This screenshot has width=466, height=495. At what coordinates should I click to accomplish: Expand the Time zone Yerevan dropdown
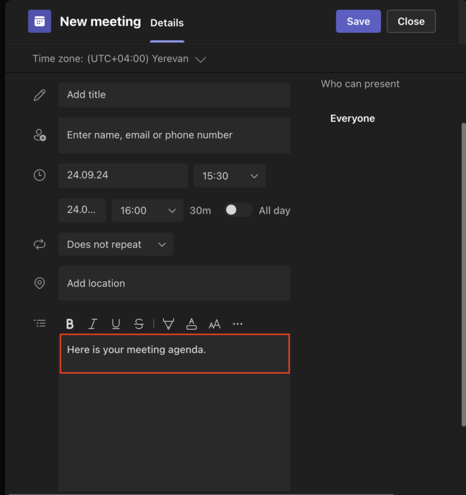200,59
